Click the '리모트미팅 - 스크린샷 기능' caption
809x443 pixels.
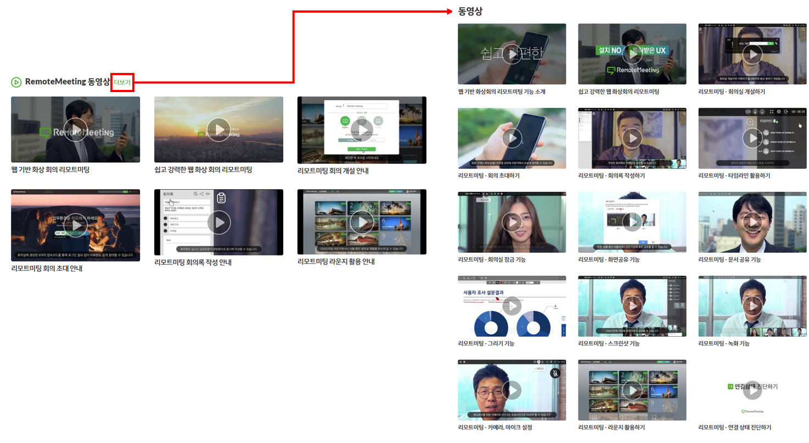tap(609, 343)
